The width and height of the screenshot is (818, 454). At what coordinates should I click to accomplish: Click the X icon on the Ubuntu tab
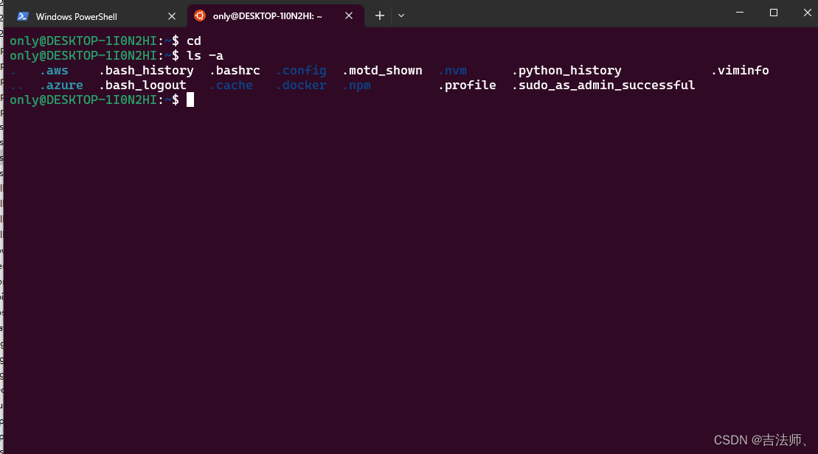tap(349, 15)
